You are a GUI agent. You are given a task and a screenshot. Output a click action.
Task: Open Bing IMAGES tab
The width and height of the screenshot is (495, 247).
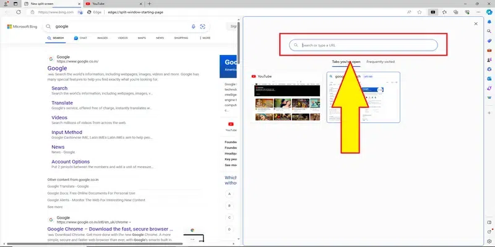pos(102,38)
